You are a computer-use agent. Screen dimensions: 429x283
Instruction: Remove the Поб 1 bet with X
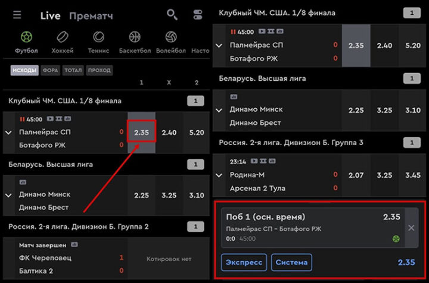coord(411,228)
